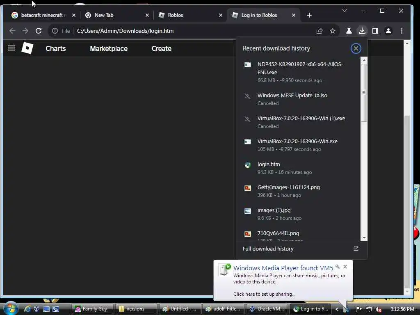Open the clock showing 3:12:56 PM
Screen dimensions: 420x315
[402, 309]
